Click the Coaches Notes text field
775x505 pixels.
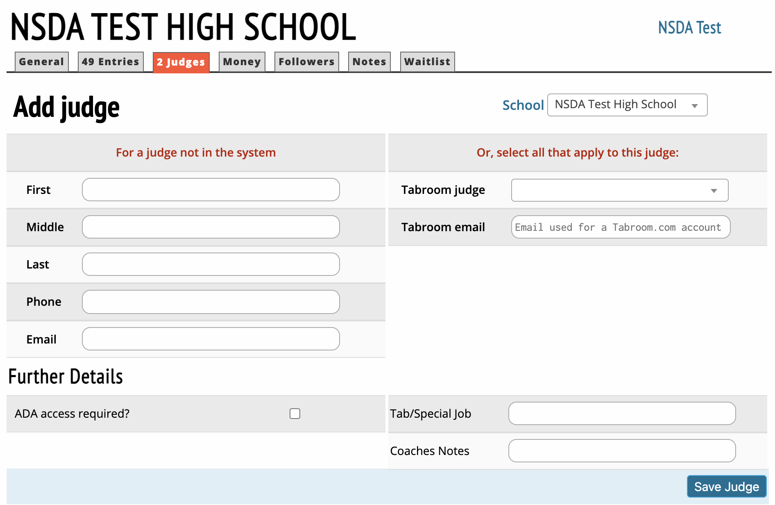tap(621, 451)
